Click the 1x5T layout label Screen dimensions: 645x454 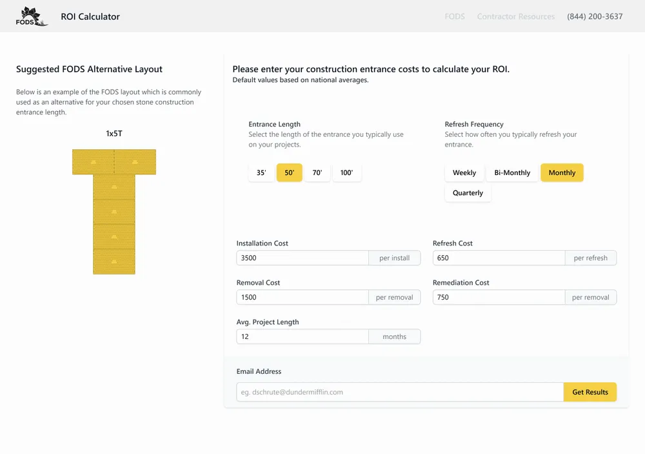pos(114,134)
